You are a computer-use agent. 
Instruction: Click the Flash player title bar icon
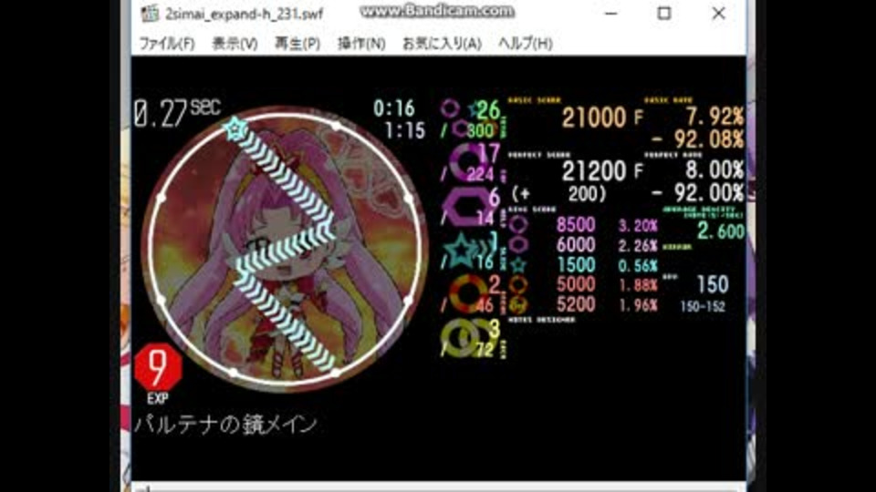coord(150,14)
